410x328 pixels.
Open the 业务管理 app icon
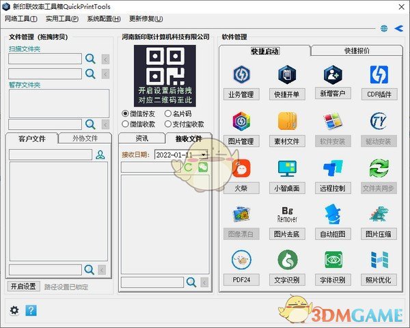pos(241,74)
